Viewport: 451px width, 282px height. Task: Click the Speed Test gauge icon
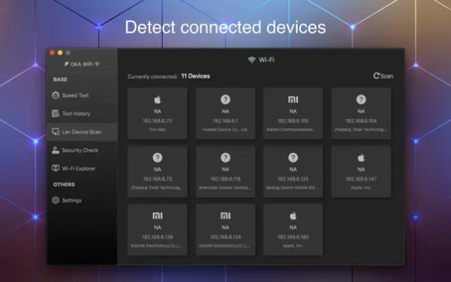click(x=56, y=95)
